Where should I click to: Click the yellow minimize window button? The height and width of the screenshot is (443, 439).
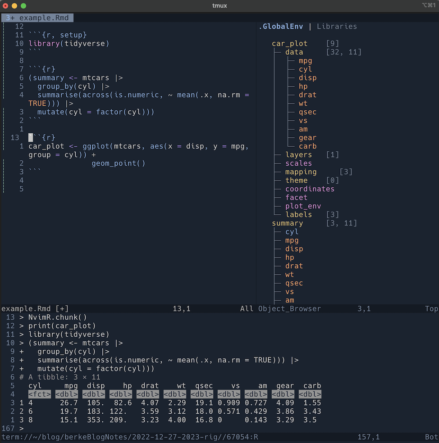[x=14, y=6]
